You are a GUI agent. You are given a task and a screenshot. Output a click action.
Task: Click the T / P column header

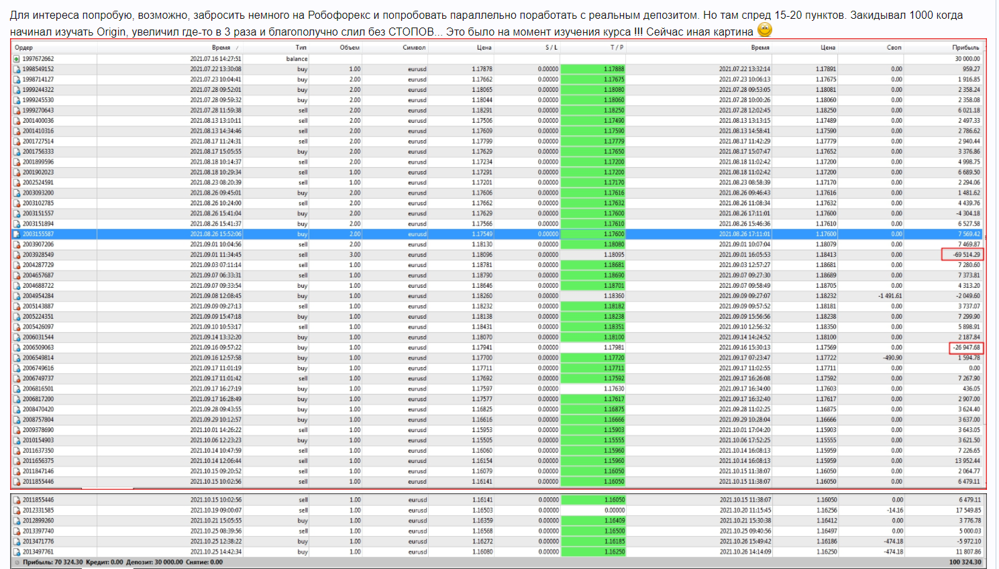tap(617, 48)
